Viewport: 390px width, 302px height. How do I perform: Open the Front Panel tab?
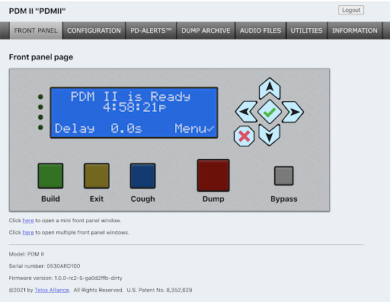click(x=36, y=30)
